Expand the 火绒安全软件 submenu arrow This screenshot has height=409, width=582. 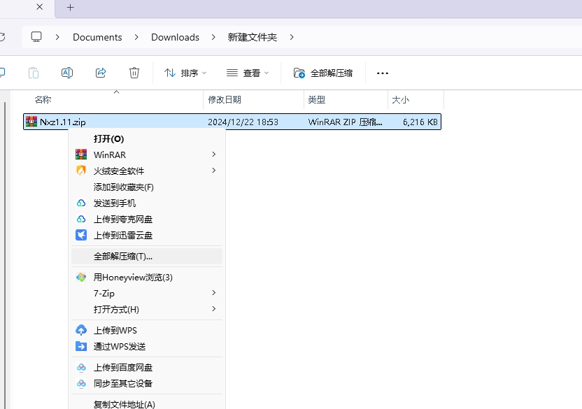click(214, 171)
